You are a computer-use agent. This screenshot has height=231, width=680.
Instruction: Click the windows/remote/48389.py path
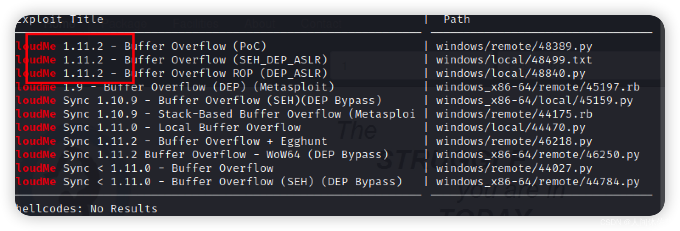[x=514, y=46]
